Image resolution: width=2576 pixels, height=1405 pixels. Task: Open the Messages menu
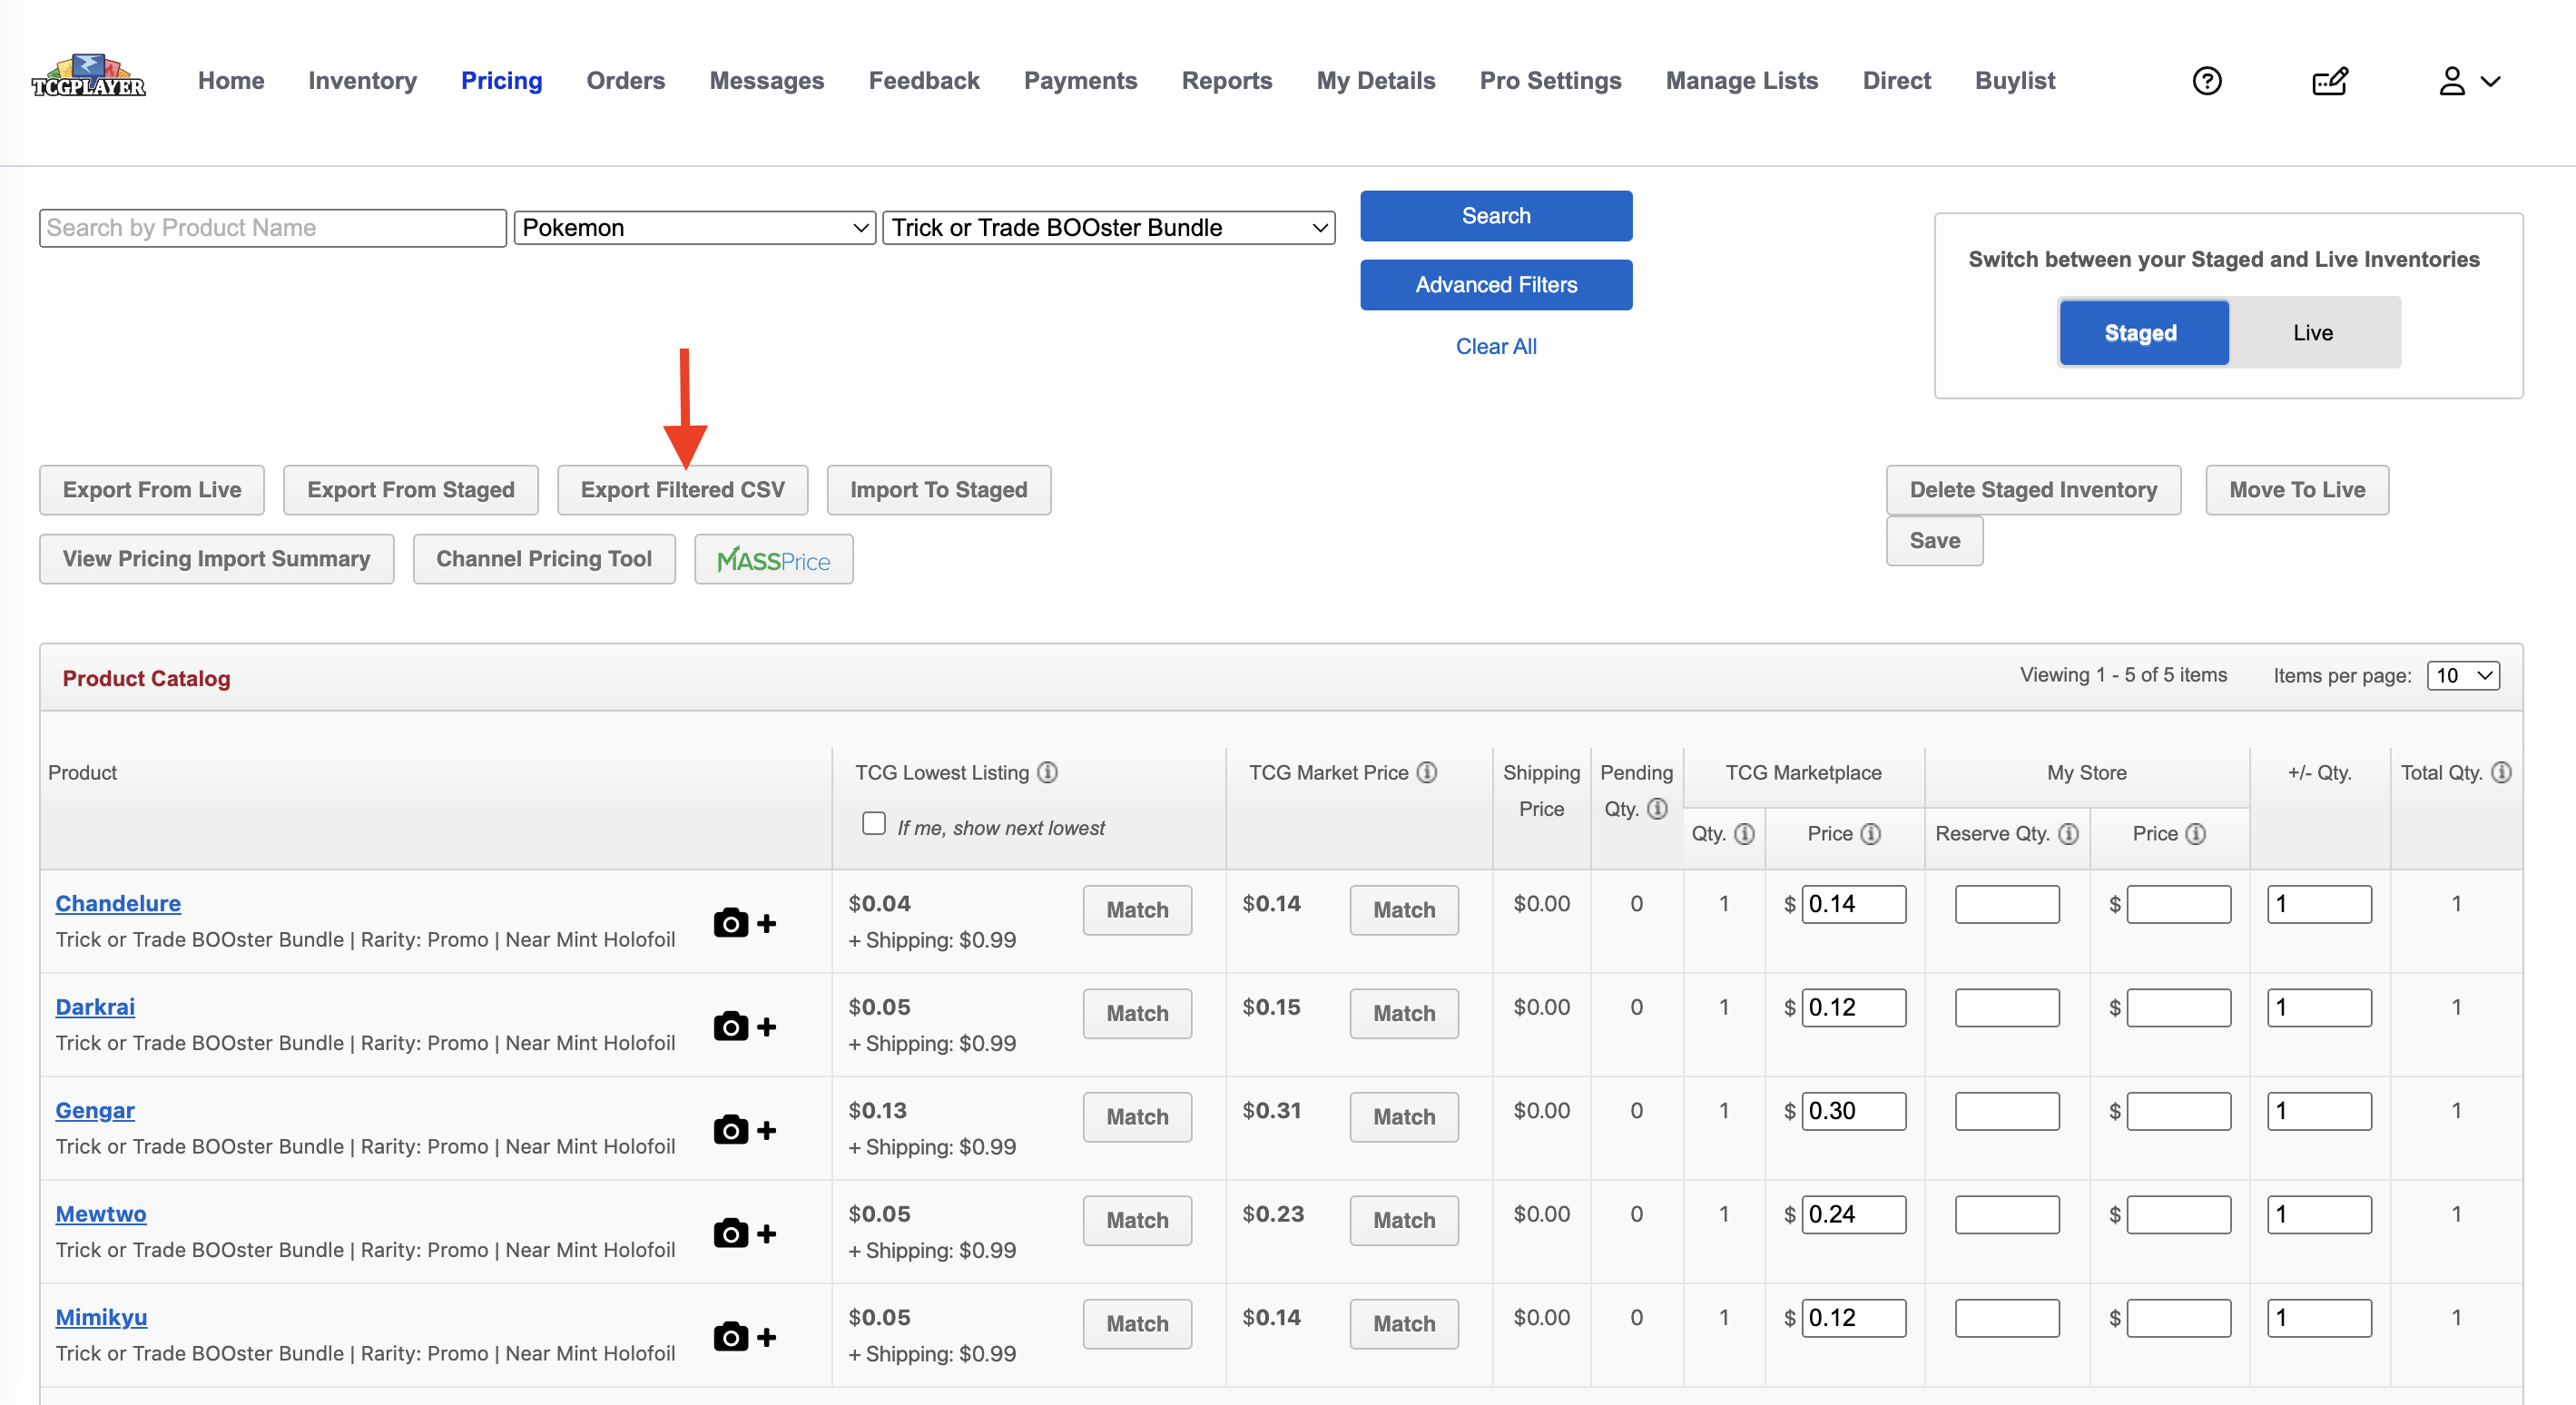pyautogui.click(x=766, y=81)
